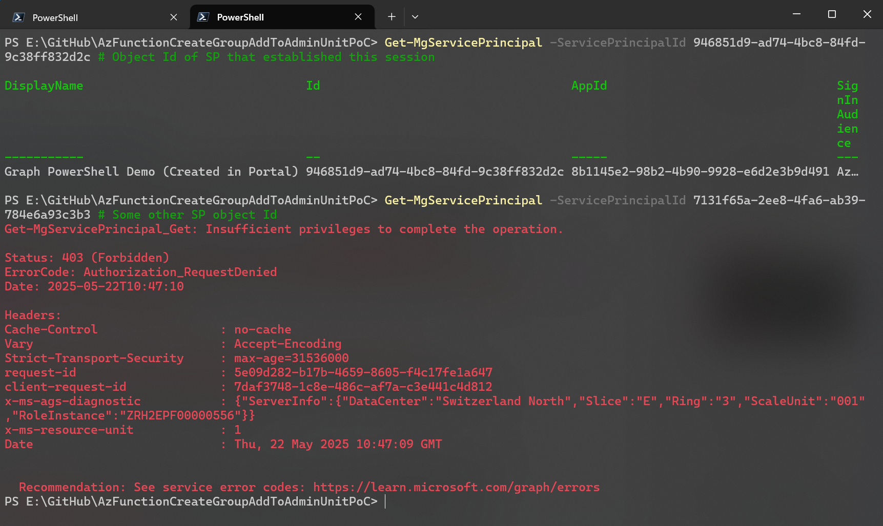The image size is (883, 526).
Task: Maximize the terminal window
Action: click(832, 14)
